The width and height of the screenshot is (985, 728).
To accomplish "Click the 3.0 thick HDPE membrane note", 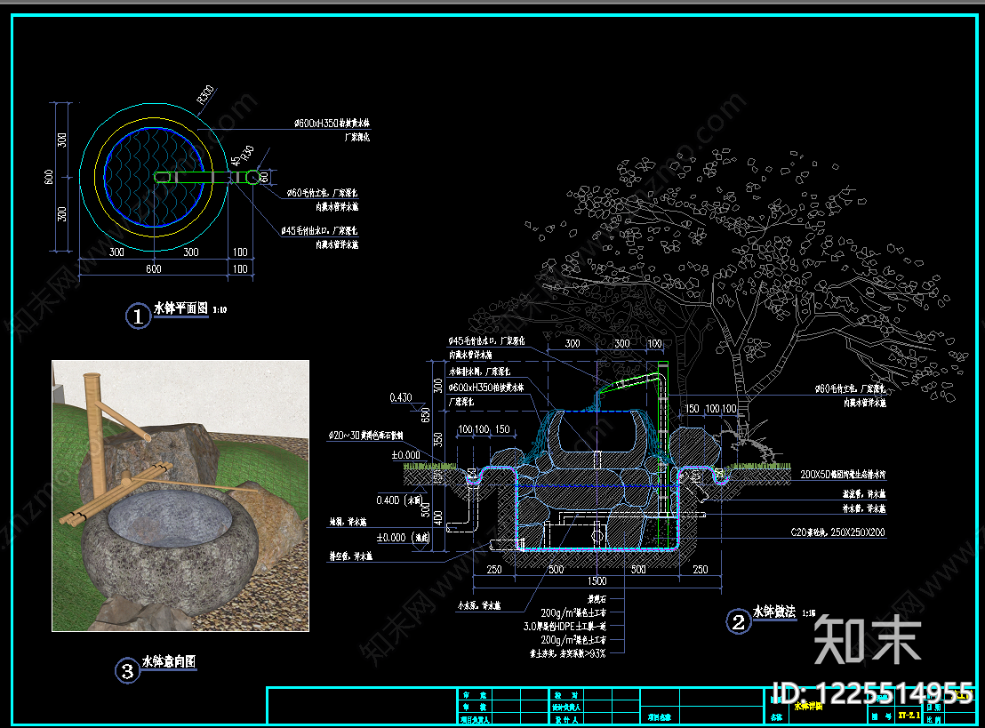I will 565,627.
